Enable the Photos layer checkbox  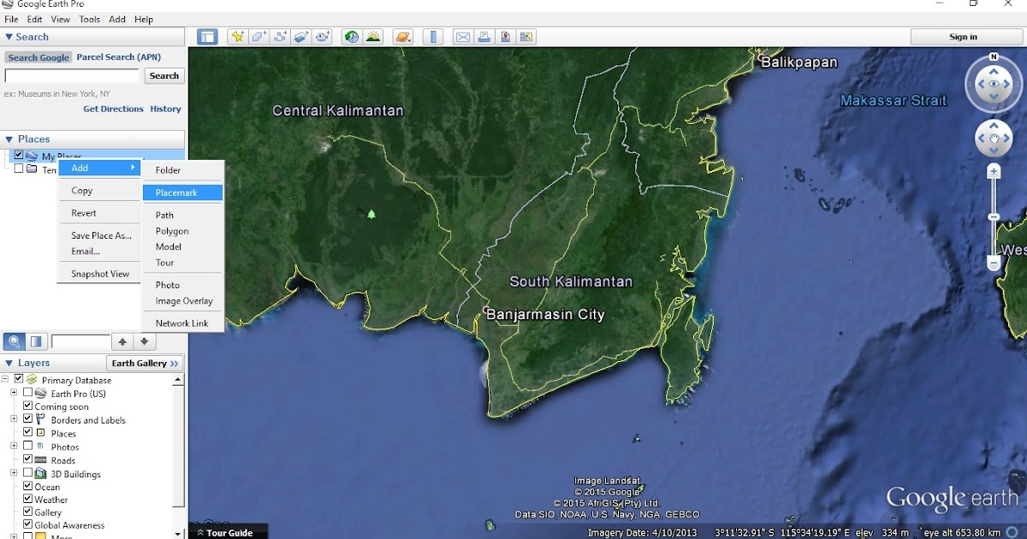27,446
